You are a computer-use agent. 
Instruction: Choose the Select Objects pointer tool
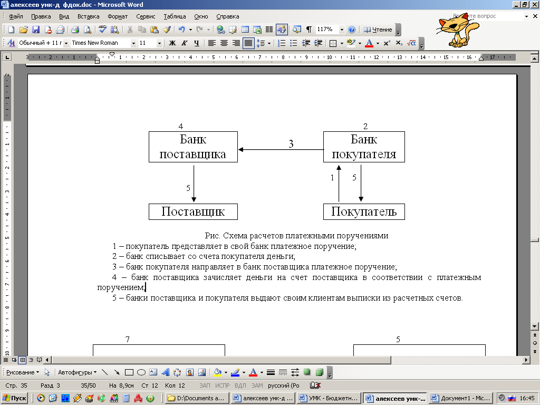click(x=47, y=372)
